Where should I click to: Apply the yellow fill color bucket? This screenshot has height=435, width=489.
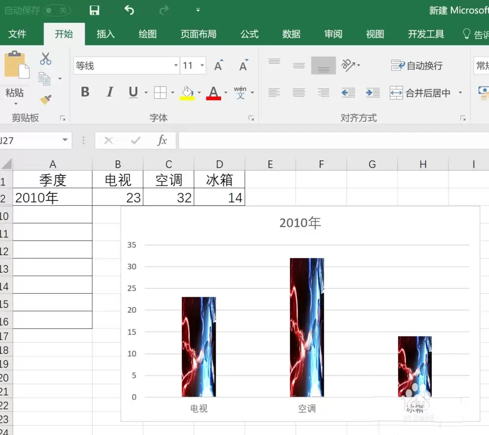187,92
